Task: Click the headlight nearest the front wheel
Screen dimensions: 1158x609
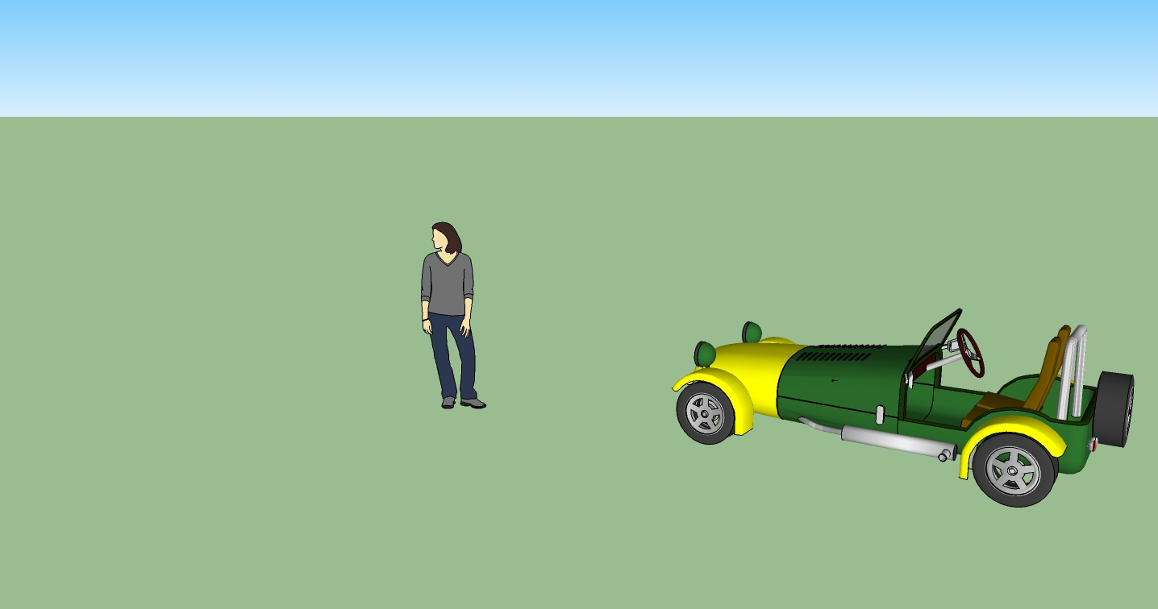Action: 705,354
